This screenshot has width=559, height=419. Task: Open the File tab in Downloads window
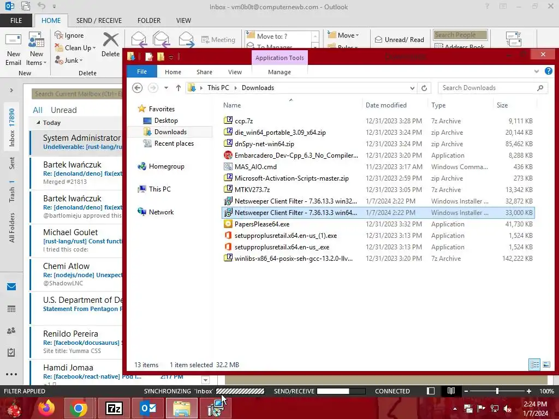point(142,71)
